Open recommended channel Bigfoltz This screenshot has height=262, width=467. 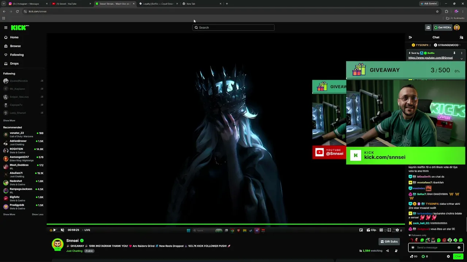pos(23,199)
